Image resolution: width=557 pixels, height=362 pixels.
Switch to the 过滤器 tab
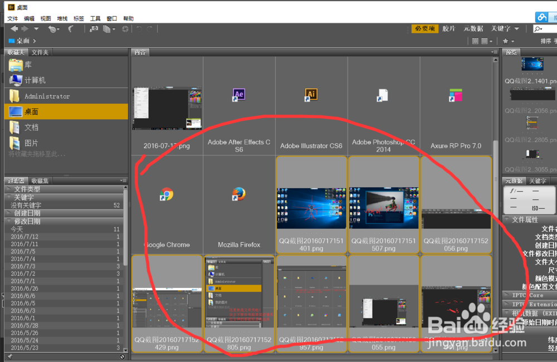click(16, 181)
